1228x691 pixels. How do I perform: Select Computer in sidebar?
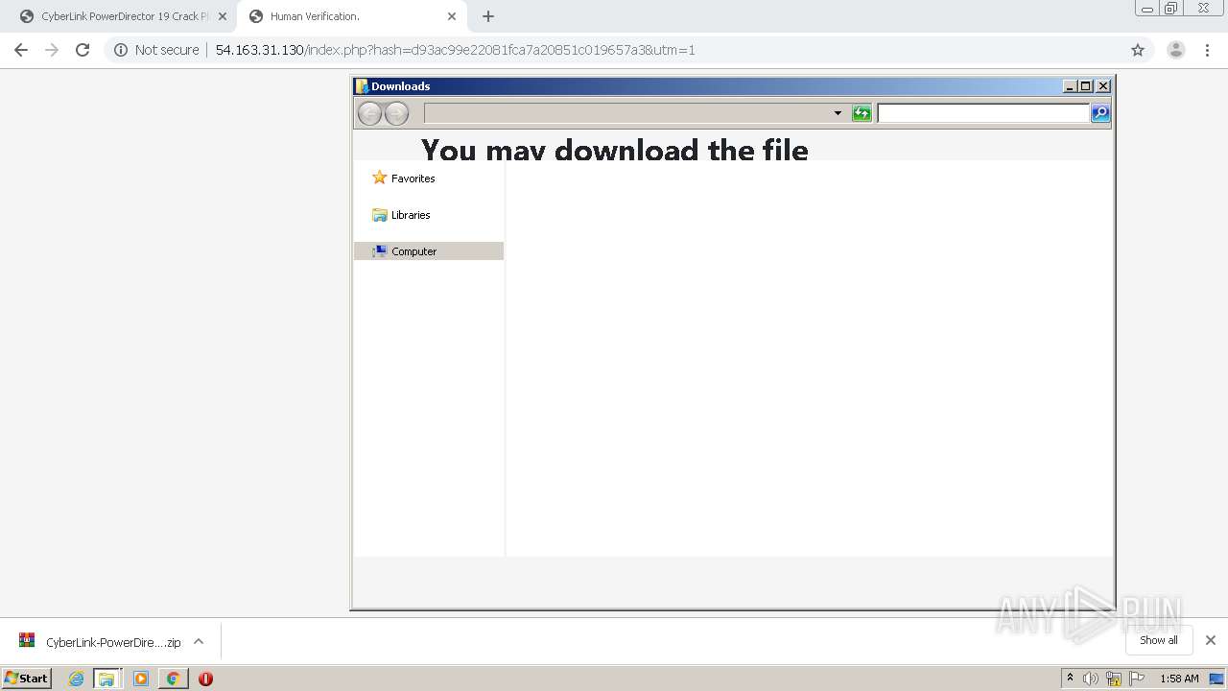pyautogui.click(x=429, y=251)
